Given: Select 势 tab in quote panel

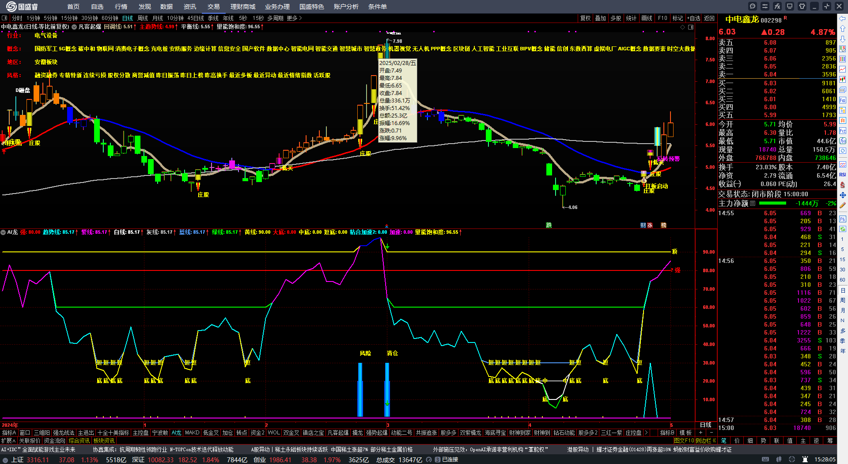Looking at the screenshot, I should tap(764, 441).
